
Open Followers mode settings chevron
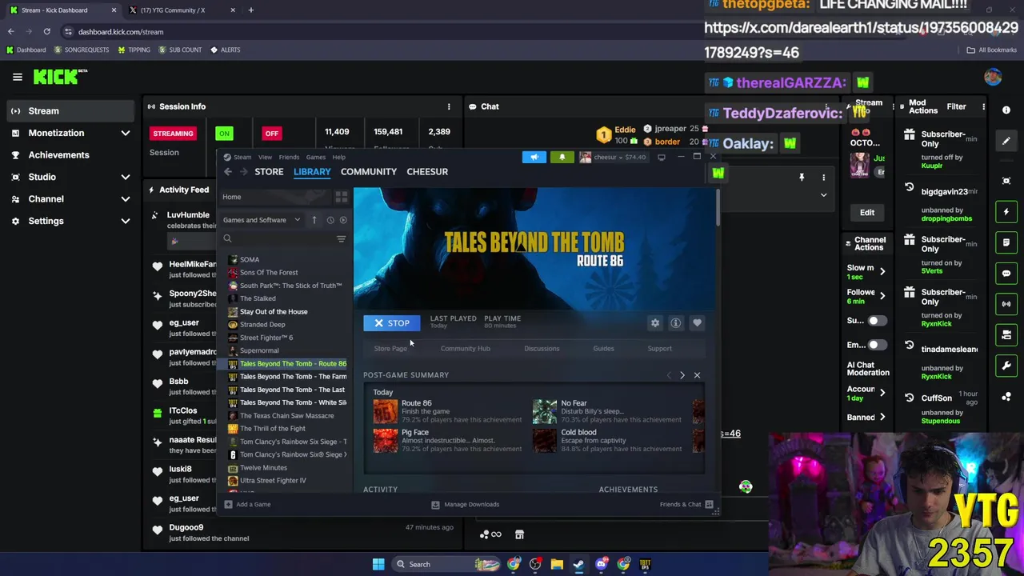coord(882,297)
